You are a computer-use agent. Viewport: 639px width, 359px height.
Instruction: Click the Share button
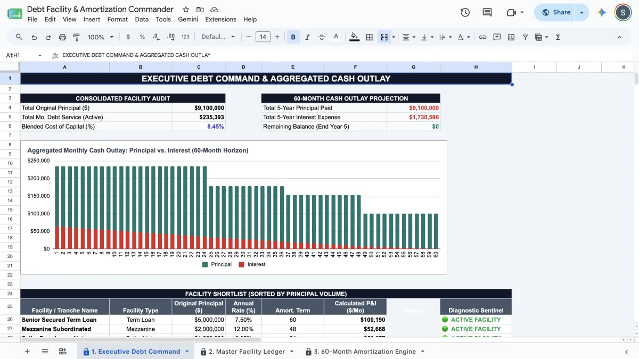556,12
